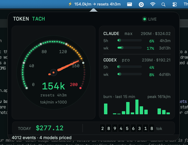188x145 pixels.
Task: Click Claude weekly reset '3d13h'
Action: pyautogui.click(x=165, y=48)
